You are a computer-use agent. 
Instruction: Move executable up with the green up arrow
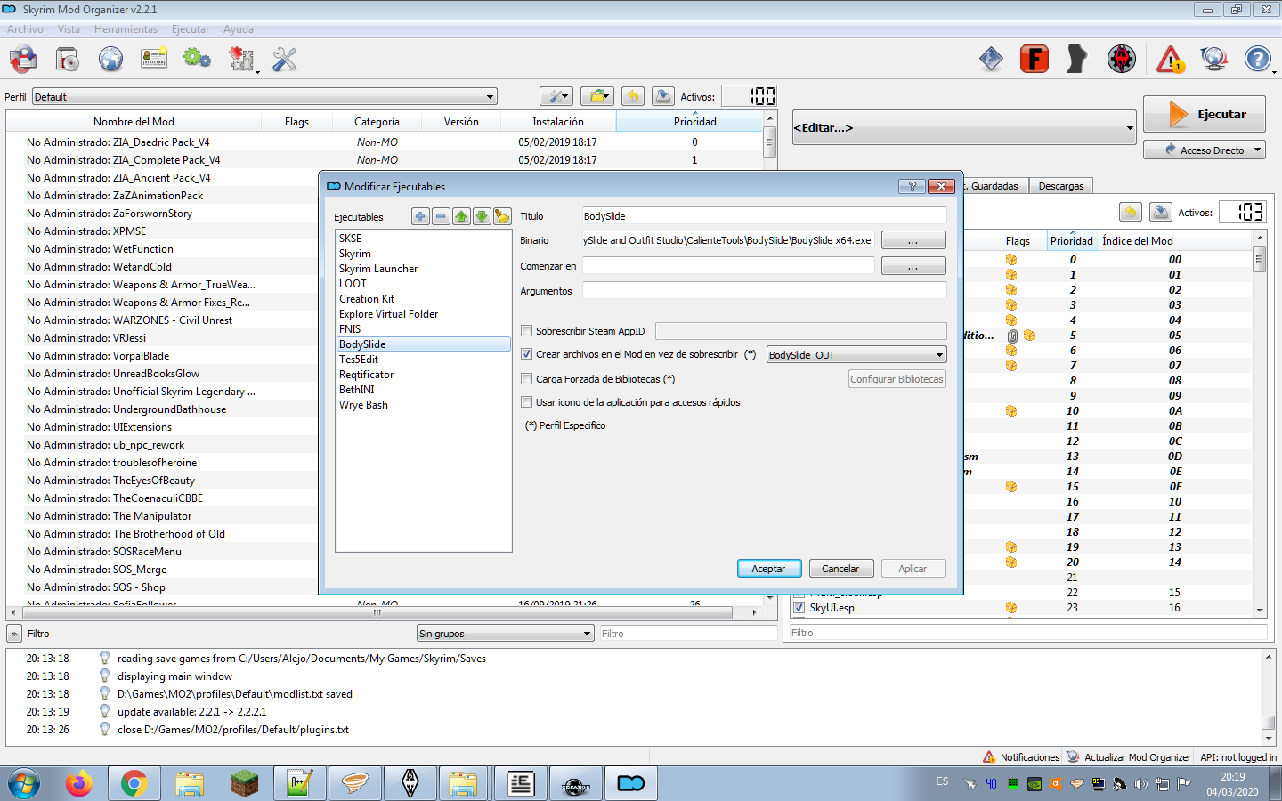point(461,216)
